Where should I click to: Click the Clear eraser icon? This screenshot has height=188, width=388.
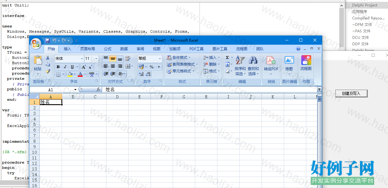228,71
